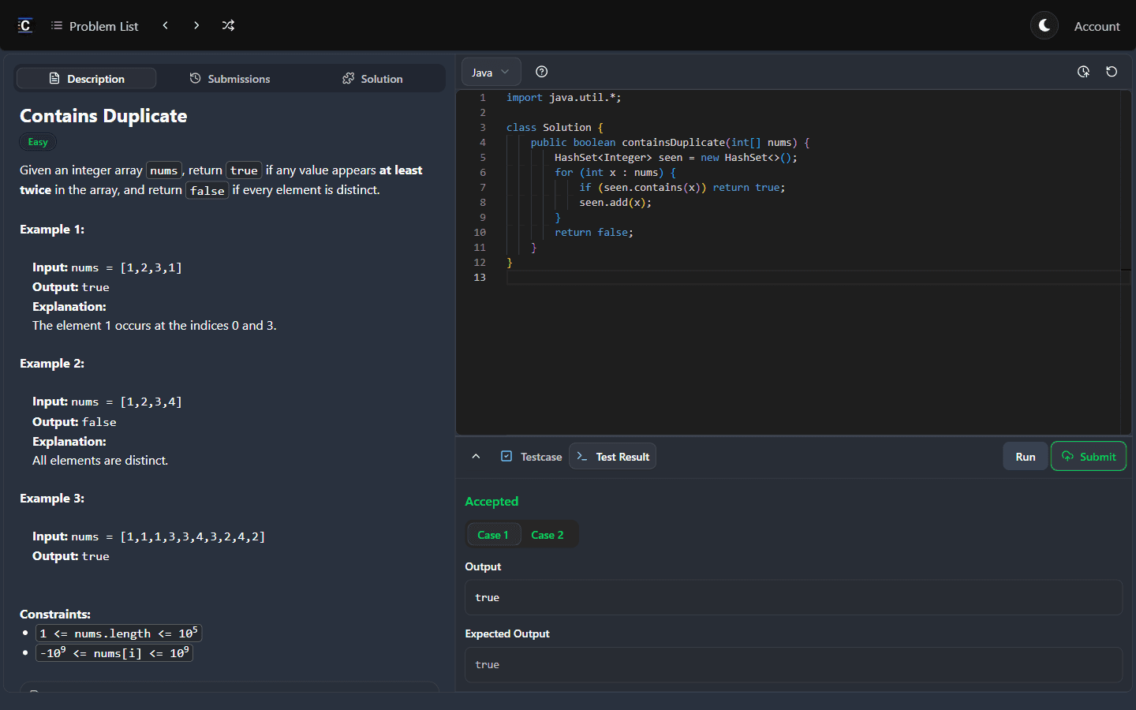
Task: Go to the previous problem arrow
Action: click(x=165, y=25)
